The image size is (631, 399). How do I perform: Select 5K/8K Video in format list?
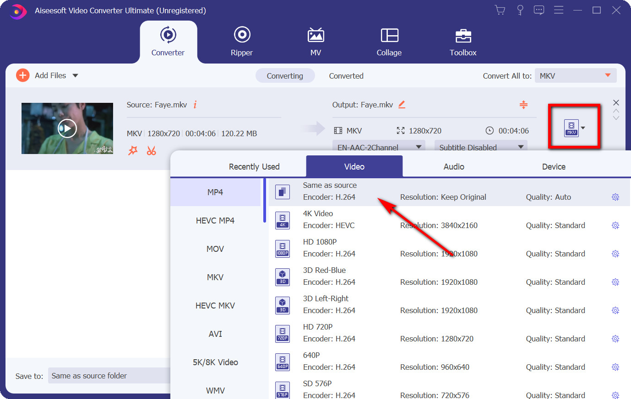click(215, 362)
